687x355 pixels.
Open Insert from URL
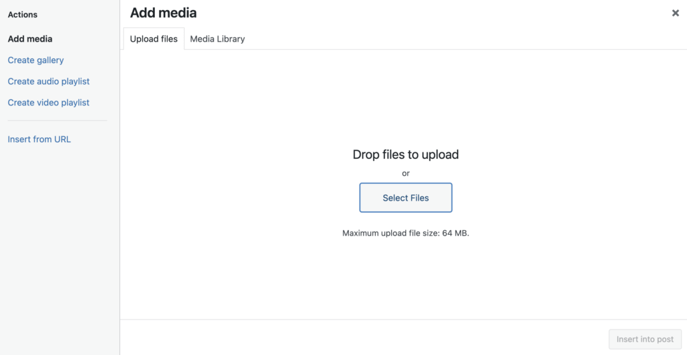(39, 140)
